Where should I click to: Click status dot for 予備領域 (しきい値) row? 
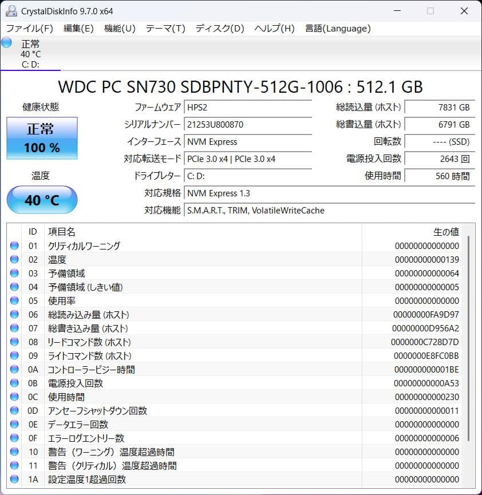click(x=14, y=287)
